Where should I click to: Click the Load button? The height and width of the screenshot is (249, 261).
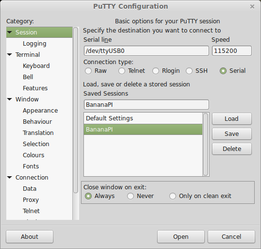pos(232,119)
